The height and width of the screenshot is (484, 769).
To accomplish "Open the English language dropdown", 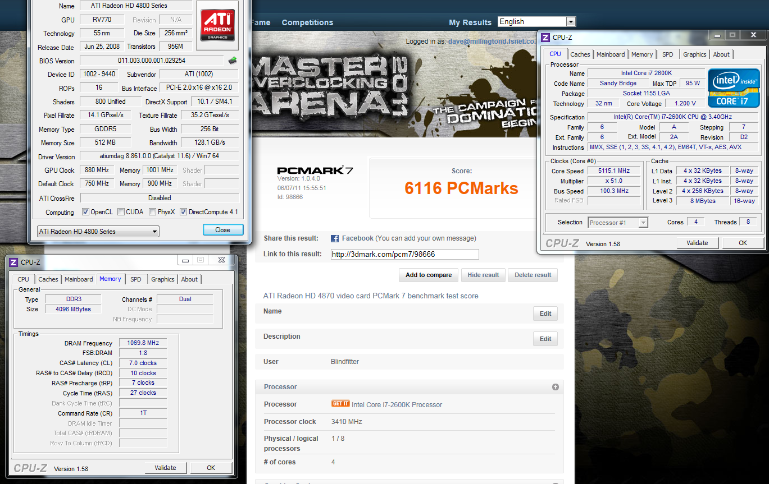I will point(537,22).
